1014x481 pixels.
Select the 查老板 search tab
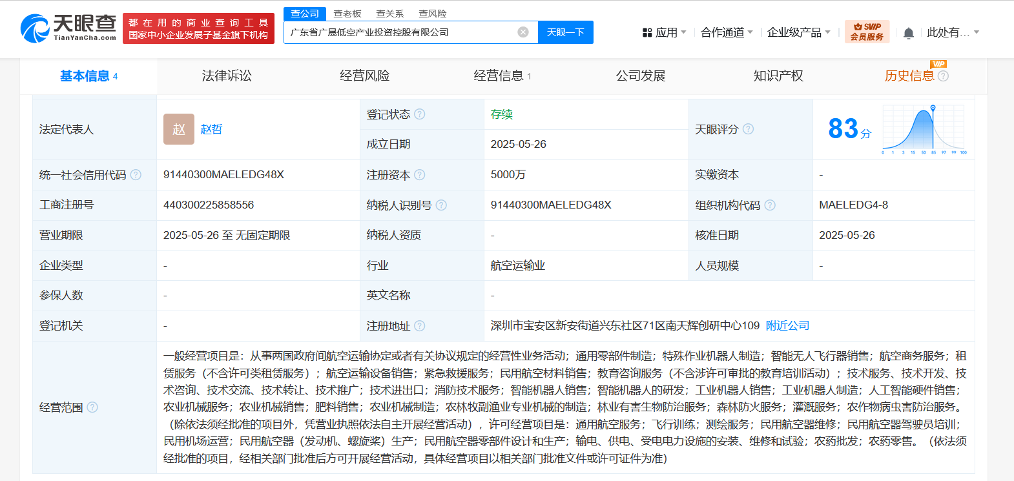(x=347, y=14)
